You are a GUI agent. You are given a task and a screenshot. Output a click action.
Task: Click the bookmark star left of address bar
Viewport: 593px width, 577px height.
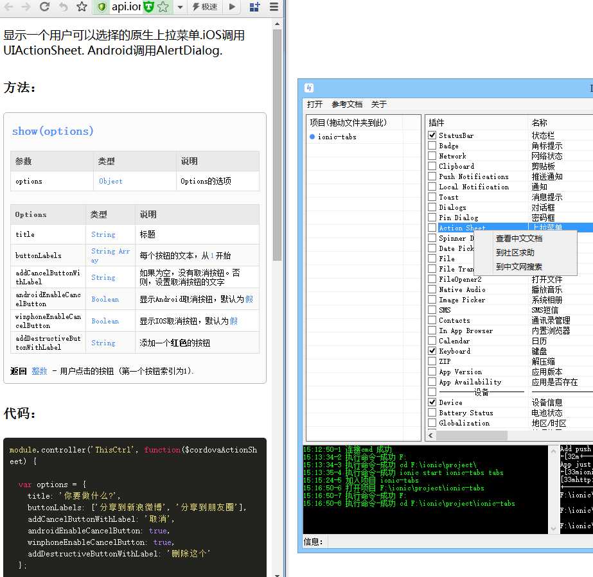tap(82, 6)
